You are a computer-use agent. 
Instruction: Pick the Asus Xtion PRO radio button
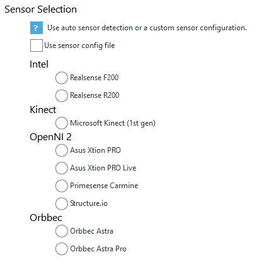coord(62,150)
